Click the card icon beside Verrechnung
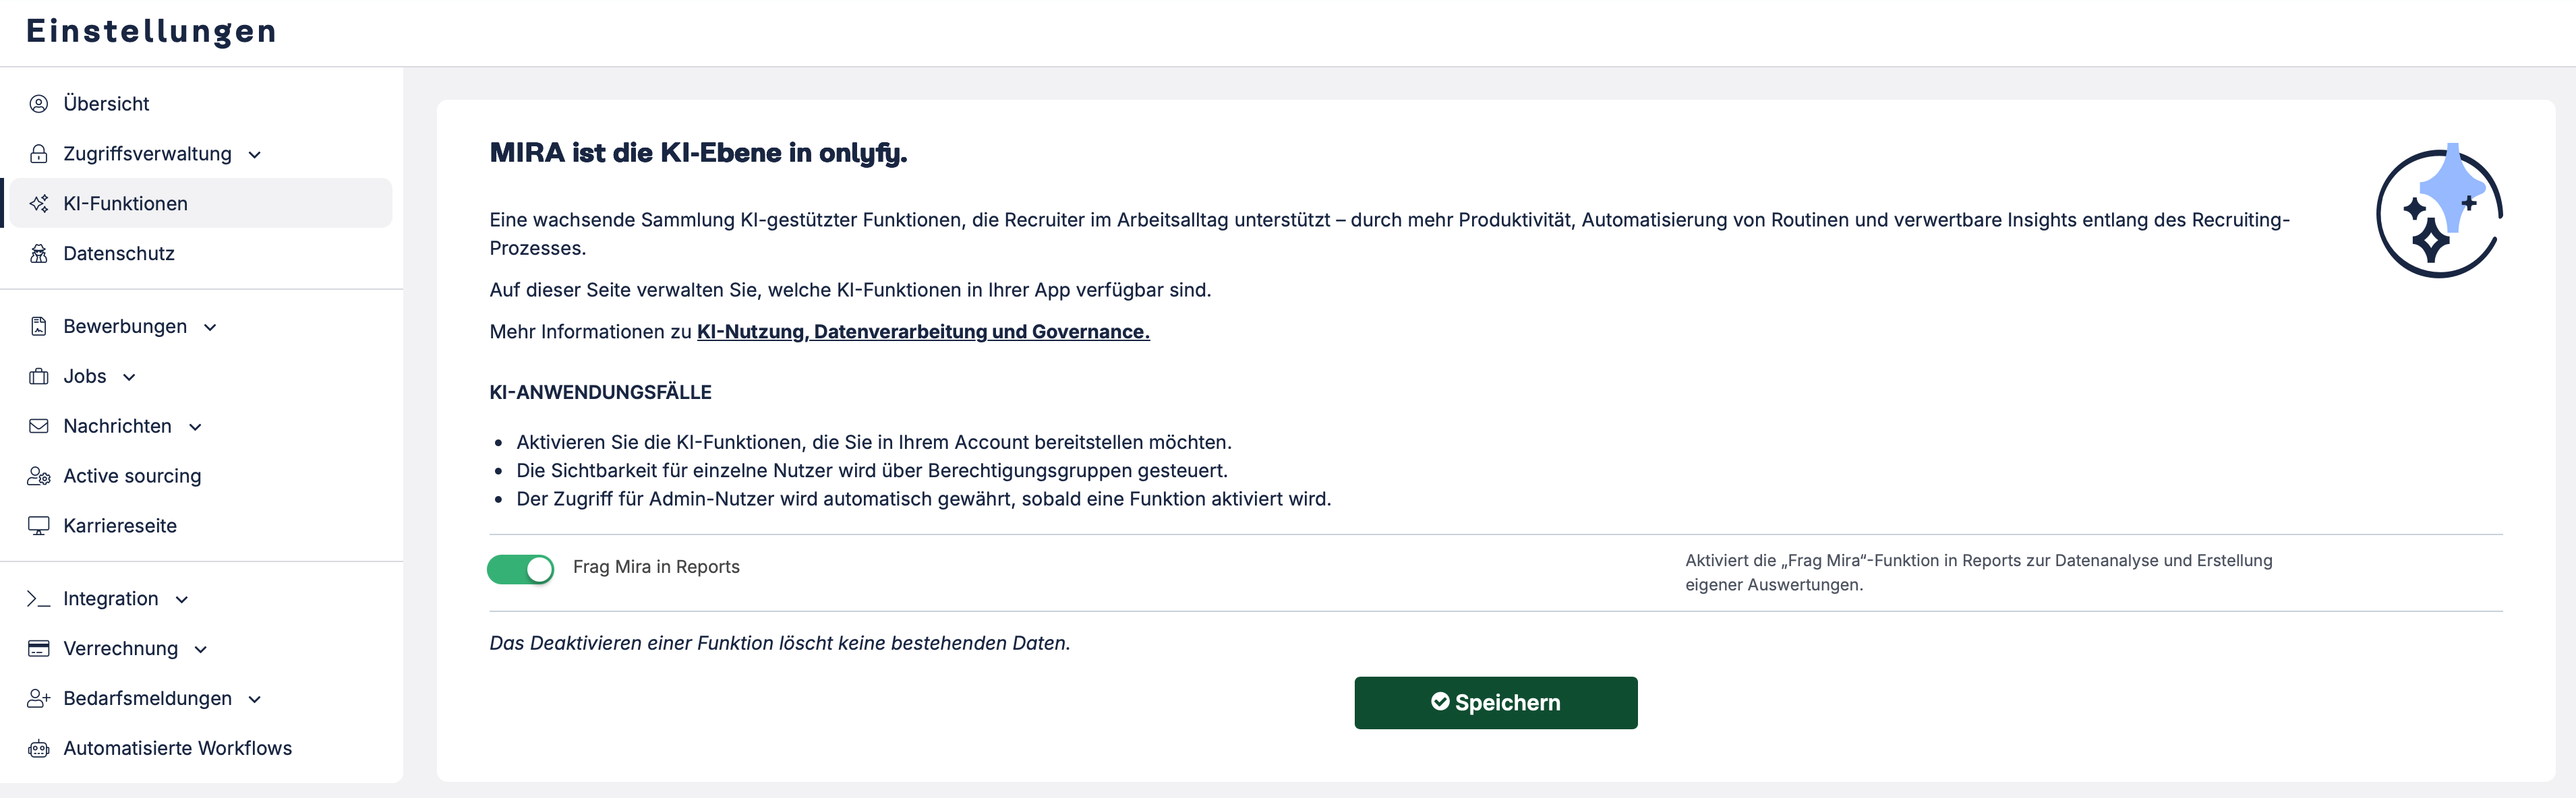 38,648
